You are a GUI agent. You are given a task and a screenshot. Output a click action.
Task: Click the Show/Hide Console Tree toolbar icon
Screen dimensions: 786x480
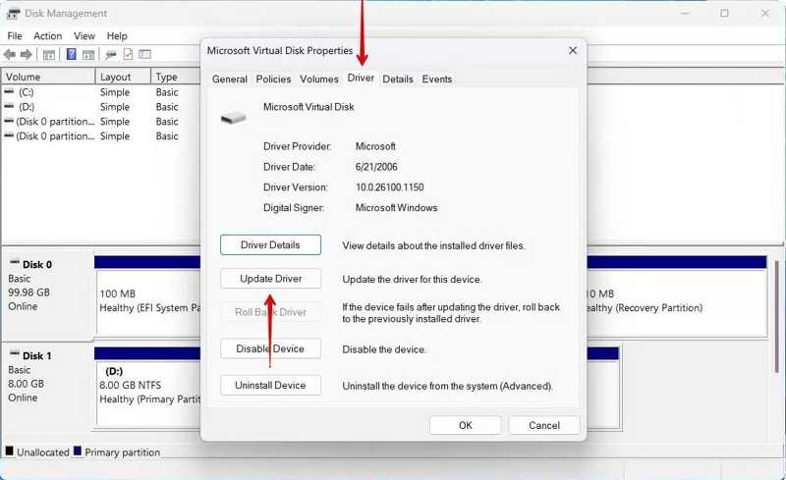point(50,54)
